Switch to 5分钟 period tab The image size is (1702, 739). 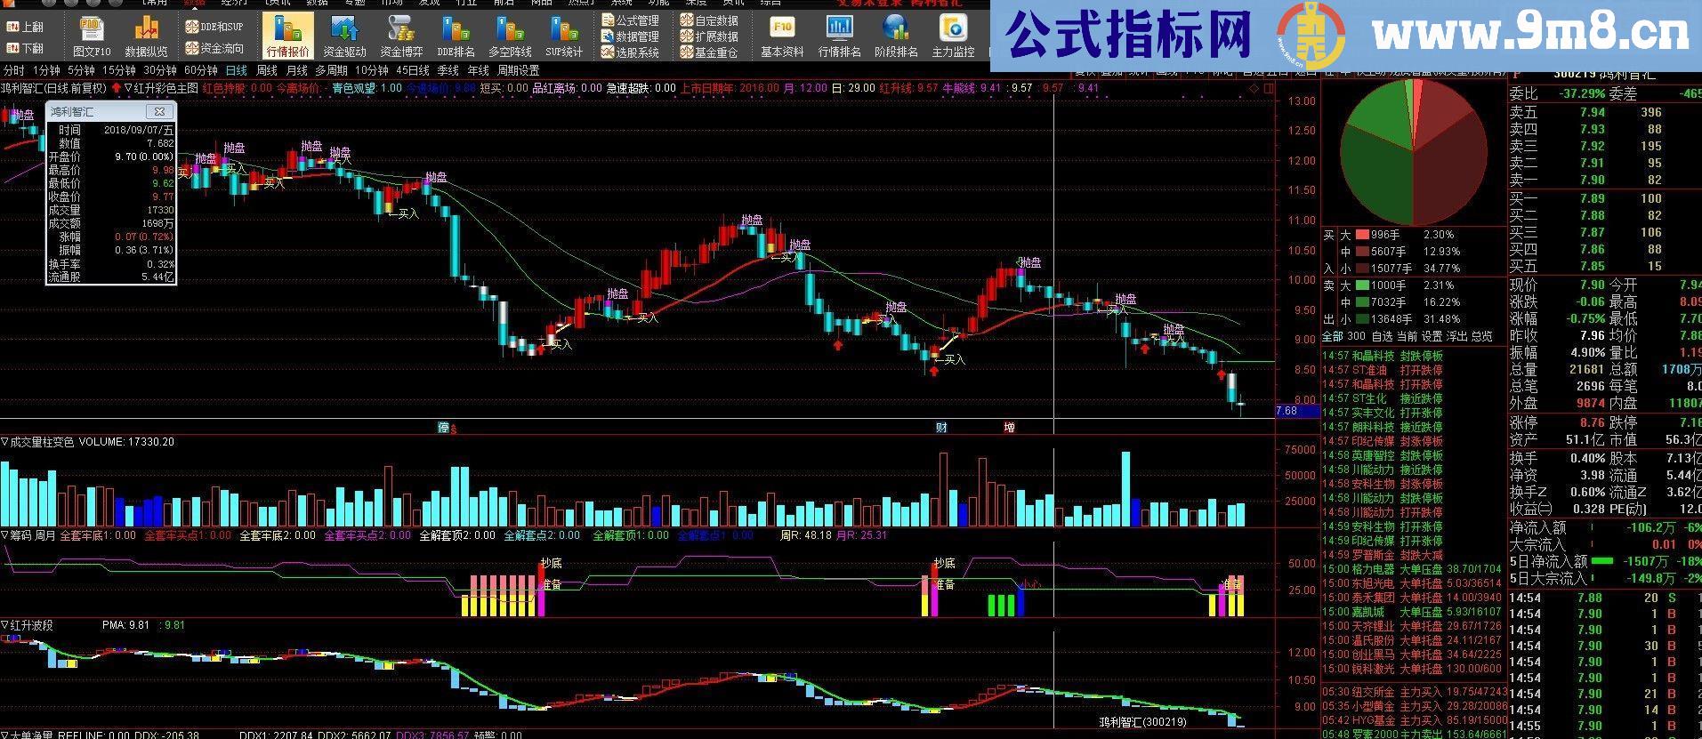coord(81,70)
